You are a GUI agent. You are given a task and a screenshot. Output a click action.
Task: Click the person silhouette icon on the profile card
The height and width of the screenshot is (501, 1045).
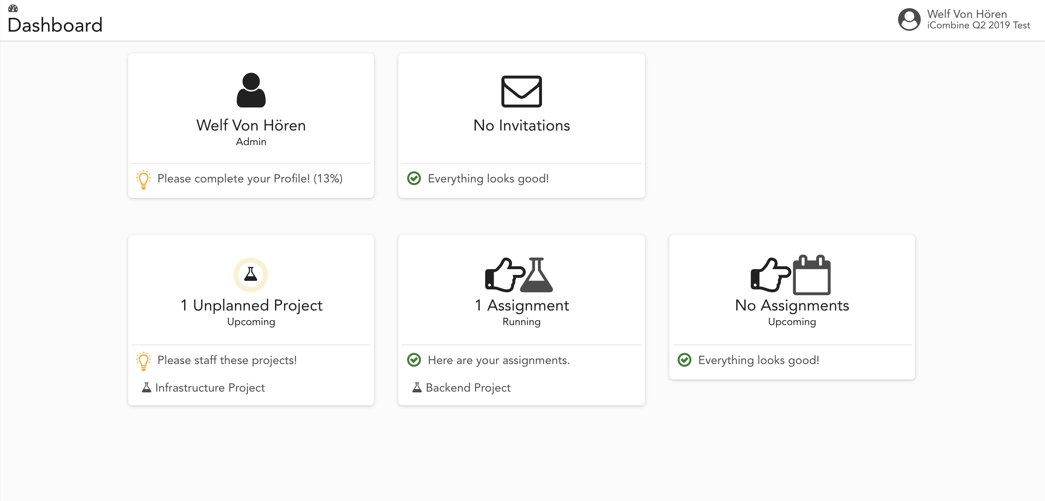(251, 90)
